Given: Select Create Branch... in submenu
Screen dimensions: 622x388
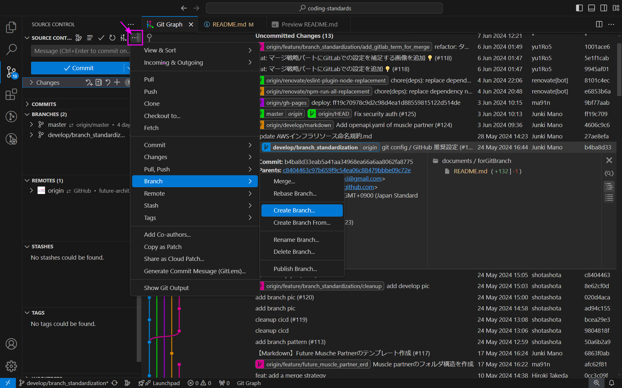Looking at the screenshot, I should tap(302, 210).
